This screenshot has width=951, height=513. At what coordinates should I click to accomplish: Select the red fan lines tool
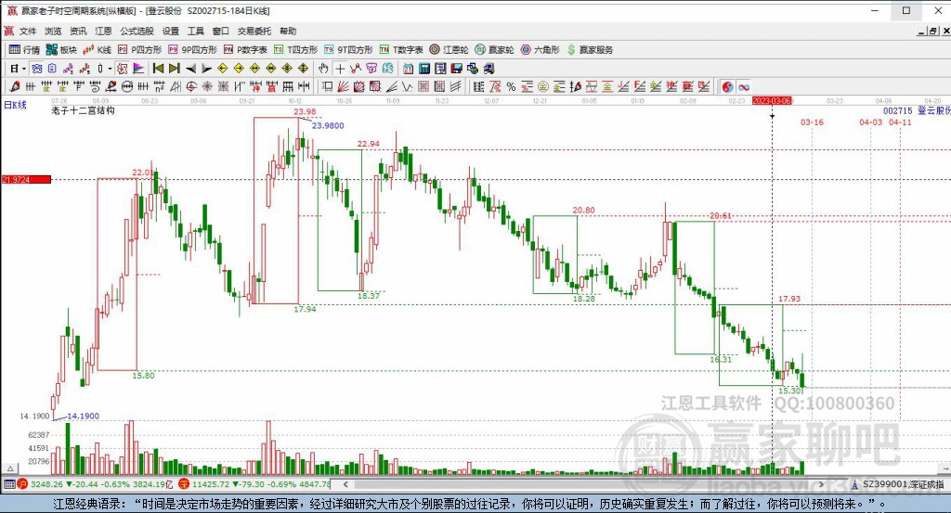pos(344,86)
